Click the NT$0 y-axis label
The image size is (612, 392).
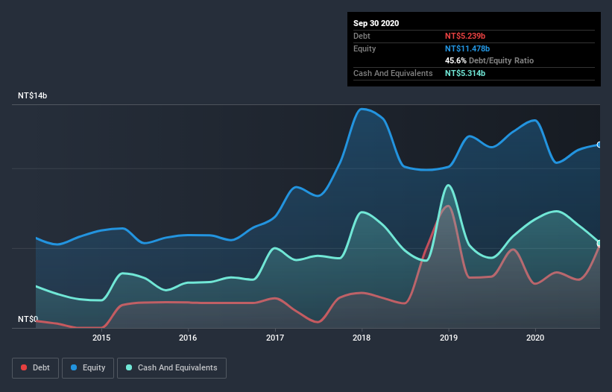coord(28,319)
